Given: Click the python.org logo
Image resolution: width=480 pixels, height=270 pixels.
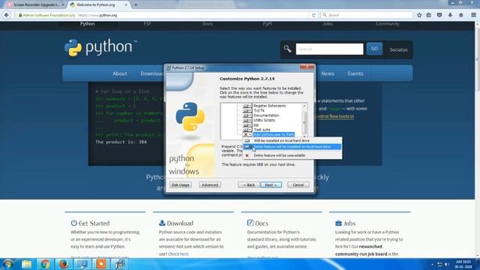Looking at the screenshot, I should pyautogui.click(x=100, y=48).
